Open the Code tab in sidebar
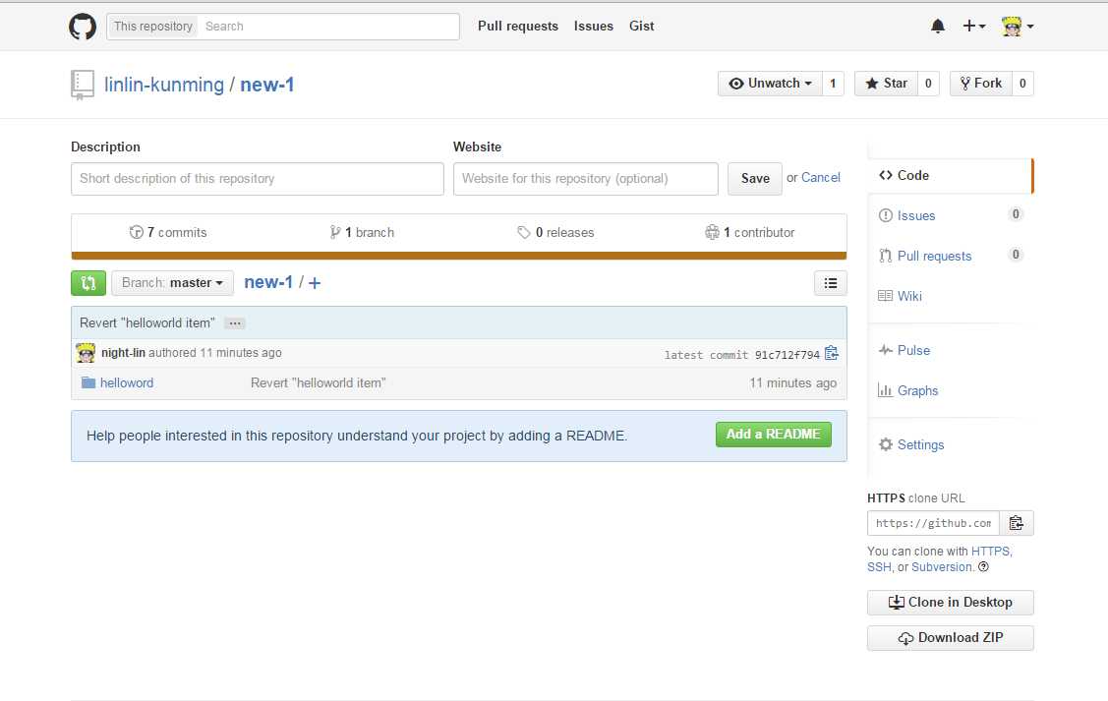The width and height of the screenshot is (1108, 701). click(951, 175)
